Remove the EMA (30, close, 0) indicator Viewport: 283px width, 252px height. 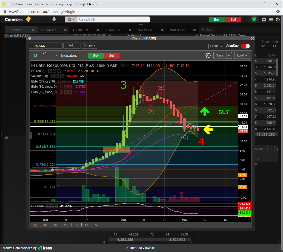pyautogui.click(x=70, y=87)
